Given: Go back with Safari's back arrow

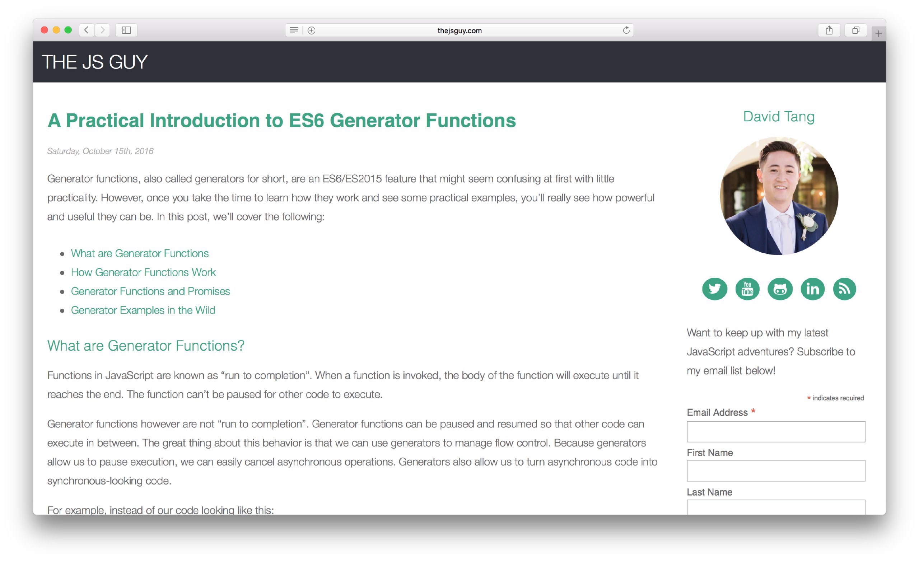Looking at the screenshot, I should (87, 30).
